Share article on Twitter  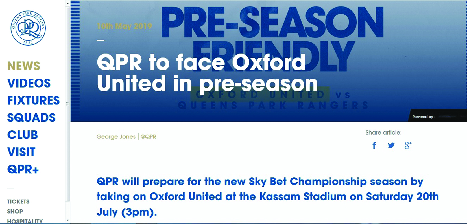click(x=391, y=145)
